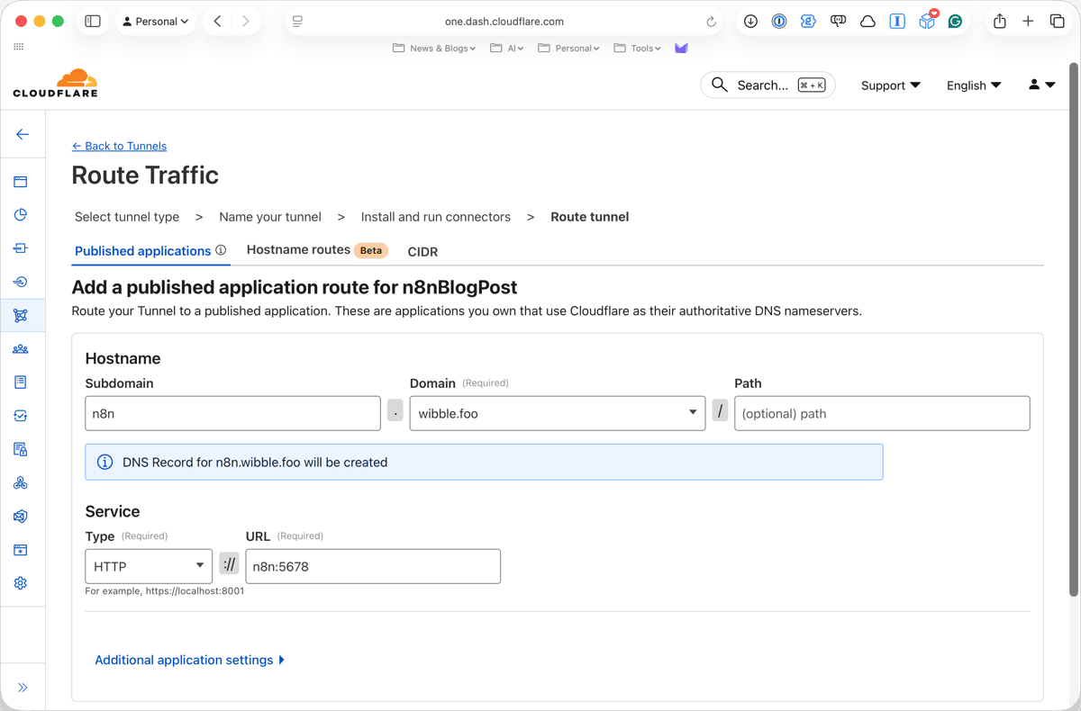Open the Networks icon in left sidebar
The image size is (1081, 711).
21,315
